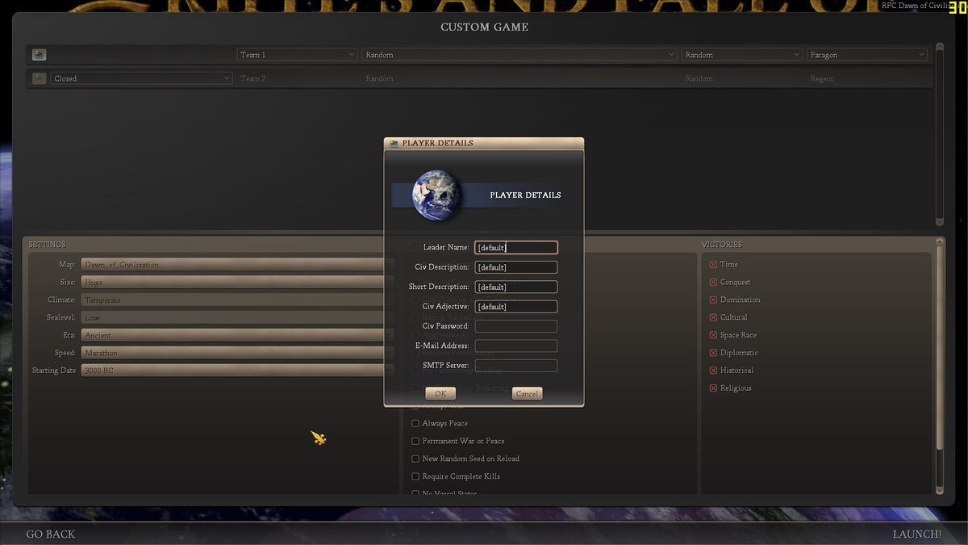This screenshot has height=545, width=968.
Task: Open the Random leader dropdown beside Paragon
Action: click(741, 55)
